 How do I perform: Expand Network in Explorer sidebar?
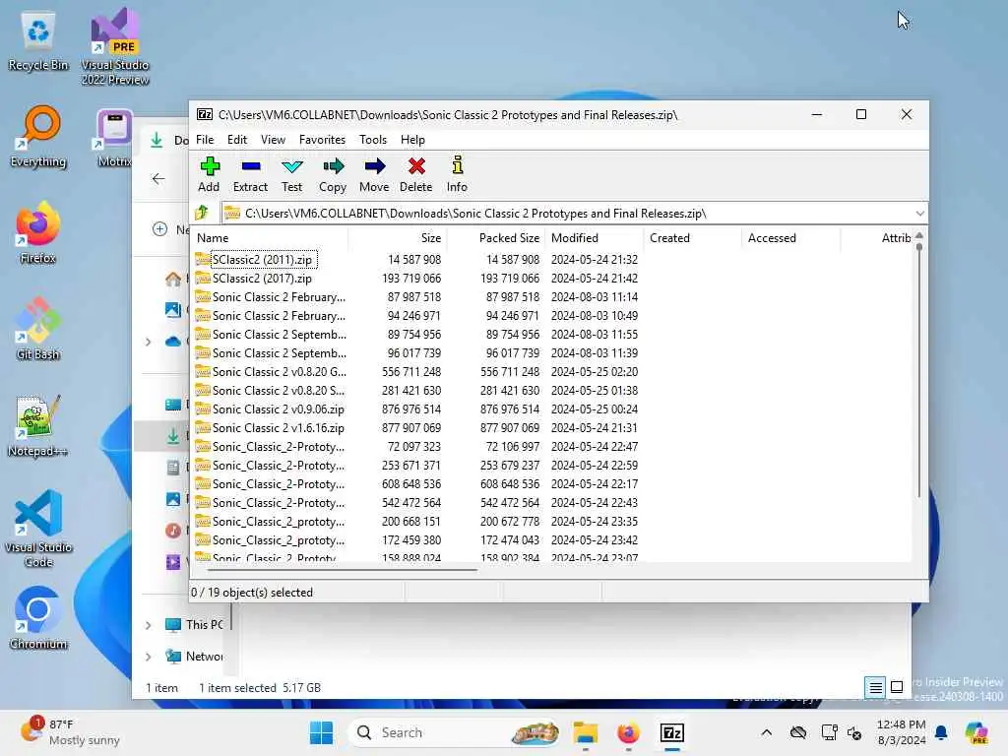pyautogui.click(x=149, y=657)
